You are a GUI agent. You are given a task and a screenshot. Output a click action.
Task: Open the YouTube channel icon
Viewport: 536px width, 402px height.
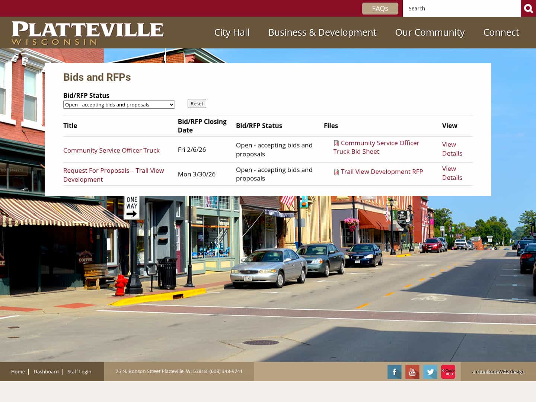pyautogui.click(x=412, y=371)
